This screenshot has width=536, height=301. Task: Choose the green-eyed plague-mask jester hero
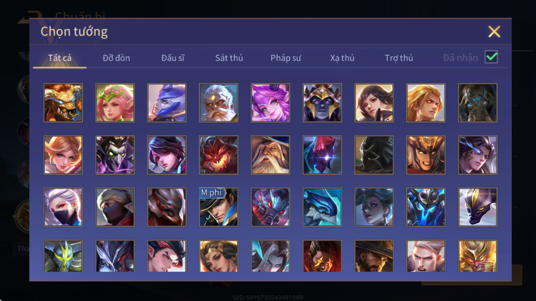[115, 155]
